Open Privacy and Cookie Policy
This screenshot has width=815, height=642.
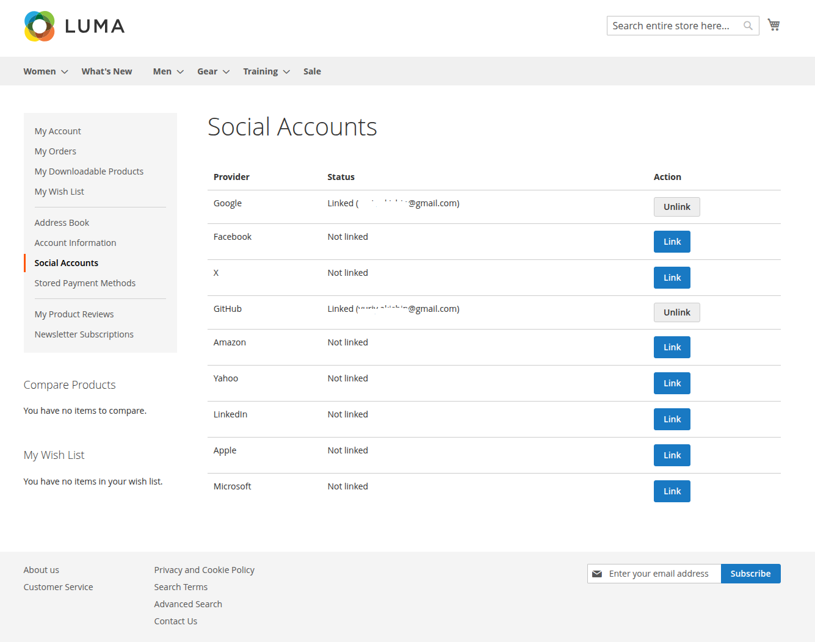[205, 570]
